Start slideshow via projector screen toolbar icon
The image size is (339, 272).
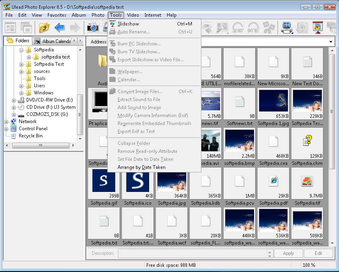pos(317,27)
